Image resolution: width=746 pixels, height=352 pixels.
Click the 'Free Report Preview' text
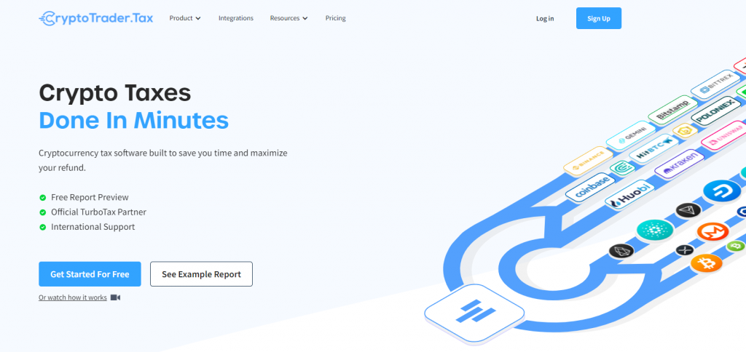pos(90,198)
